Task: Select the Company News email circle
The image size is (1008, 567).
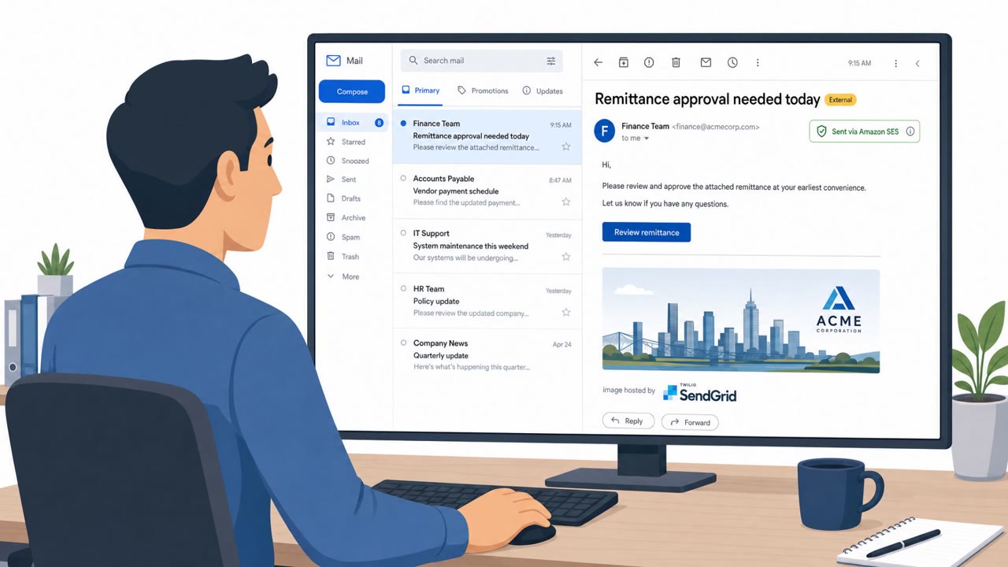Action: click(x=403, y=343)
